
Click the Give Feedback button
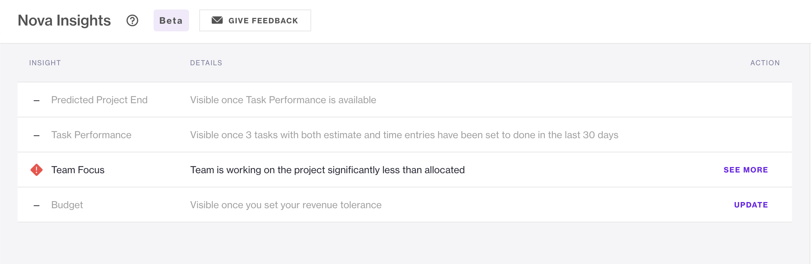click(255, 20)
